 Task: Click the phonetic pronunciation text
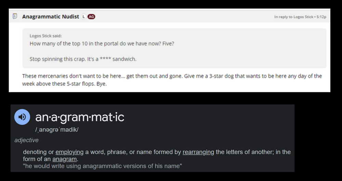[x=57, y=130]
